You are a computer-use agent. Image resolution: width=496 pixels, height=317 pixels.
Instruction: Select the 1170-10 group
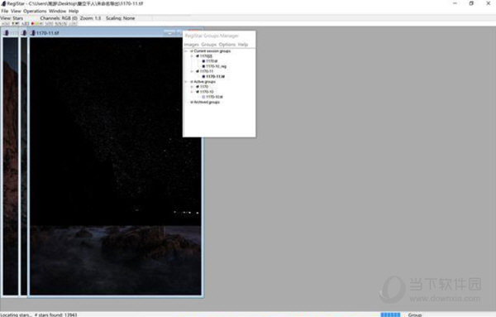pos(207,92)
